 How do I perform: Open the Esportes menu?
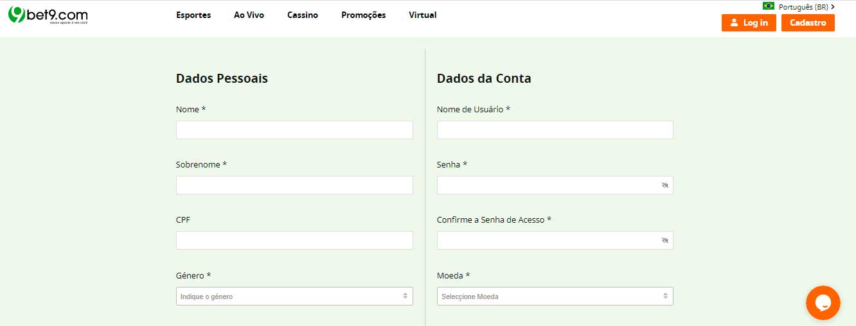[193, 15]
